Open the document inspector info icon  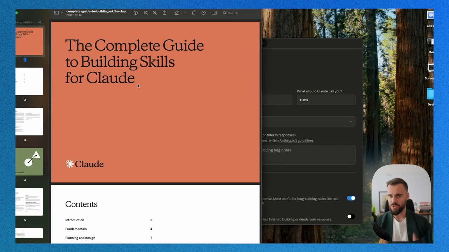point(136,13)
